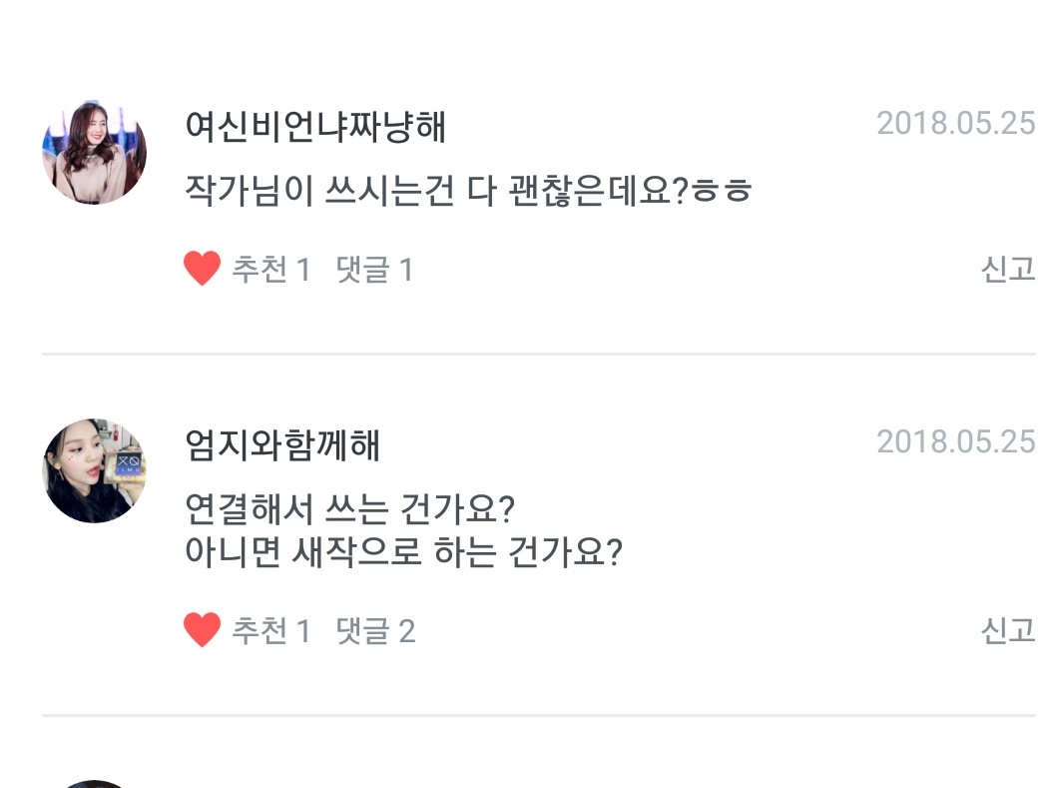Open 엄지와함께해's profile picture
The image size is (1050, 788).
(x=95, y=470)
